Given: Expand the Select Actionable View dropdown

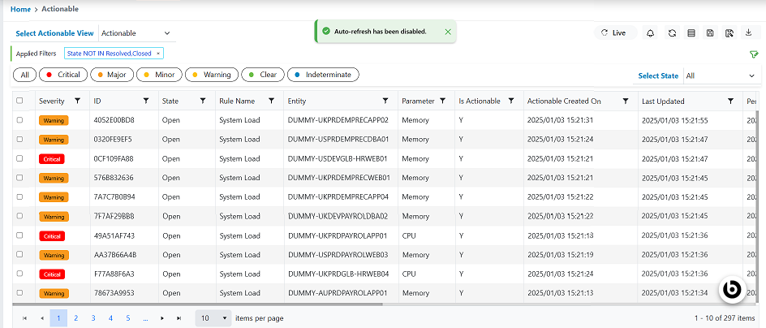Looking at the screenshot, I should (136, 33).
